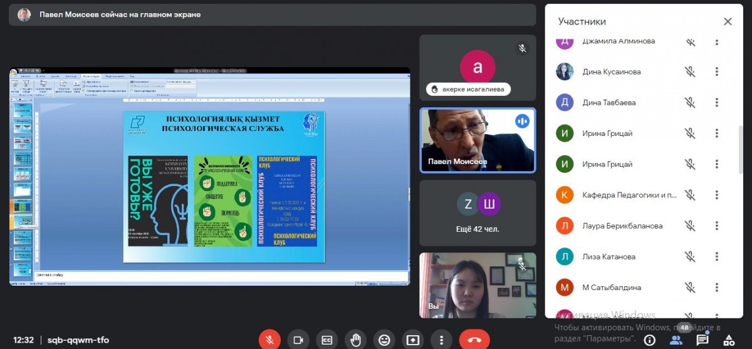Screen dimensions: 752x349
Task: Click the Павел Моисеев video tile
Action: (478, 140)
